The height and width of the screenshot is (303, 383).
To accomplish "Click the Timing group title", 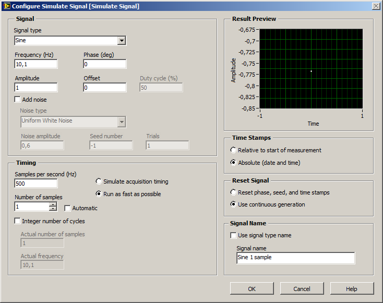I will [x=26, y=163].
